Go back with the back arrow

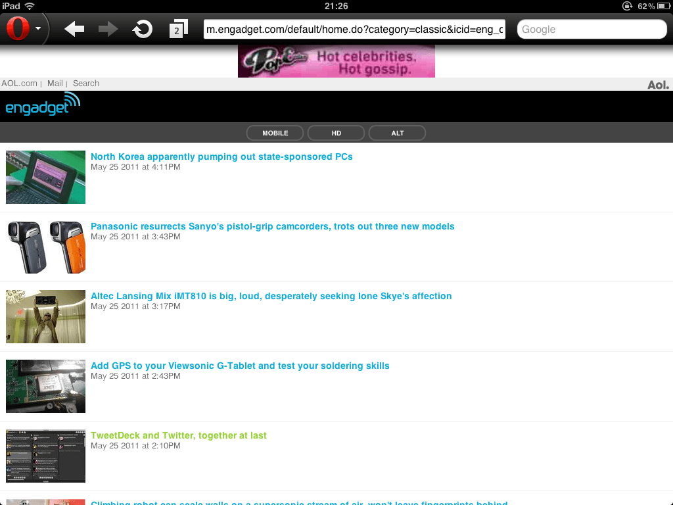click(74, 29)
